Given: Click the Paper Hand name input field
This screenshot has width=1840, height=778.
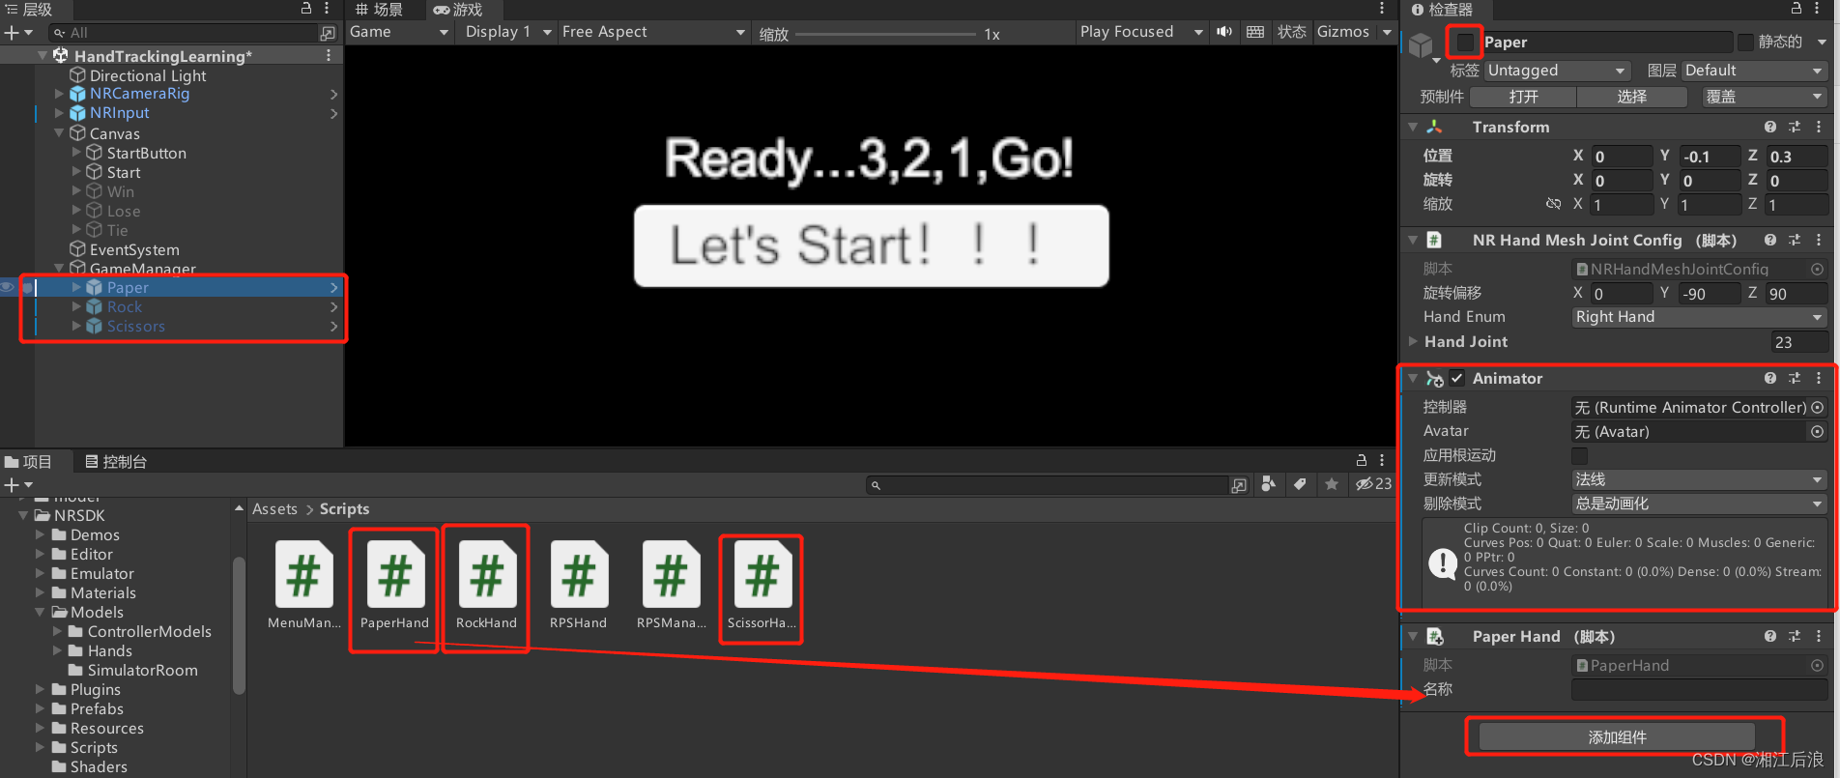Looking at the screenshot, I should coord(1699,689).
